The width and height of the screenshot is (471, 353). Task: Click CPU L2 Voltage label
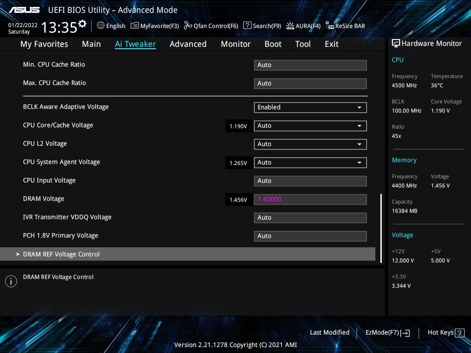tap(45, 144)
